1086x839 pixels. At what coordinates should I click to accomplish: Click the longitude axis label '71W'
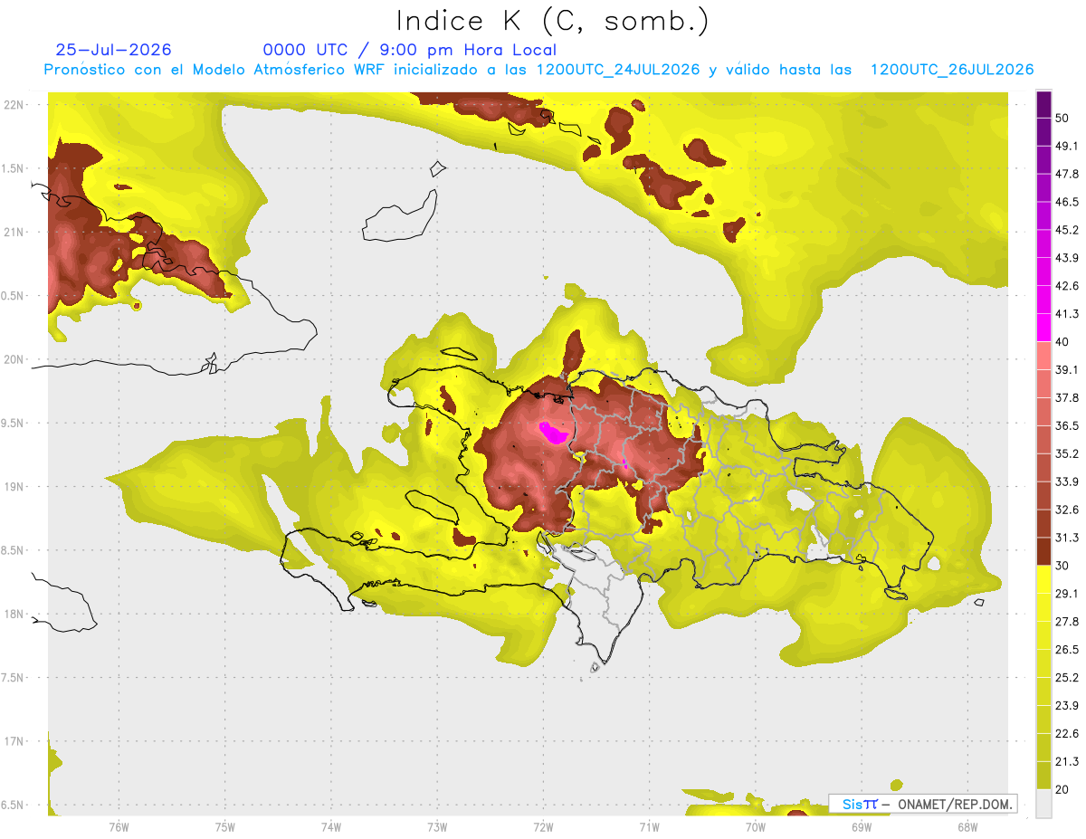click(649, 826)
